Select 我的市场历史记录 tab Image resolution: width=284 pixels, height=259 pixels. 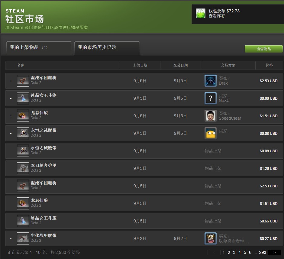107,48
